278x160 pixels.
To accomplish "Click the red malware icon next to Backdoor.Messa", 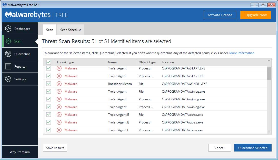I will [x=59, y=84].
